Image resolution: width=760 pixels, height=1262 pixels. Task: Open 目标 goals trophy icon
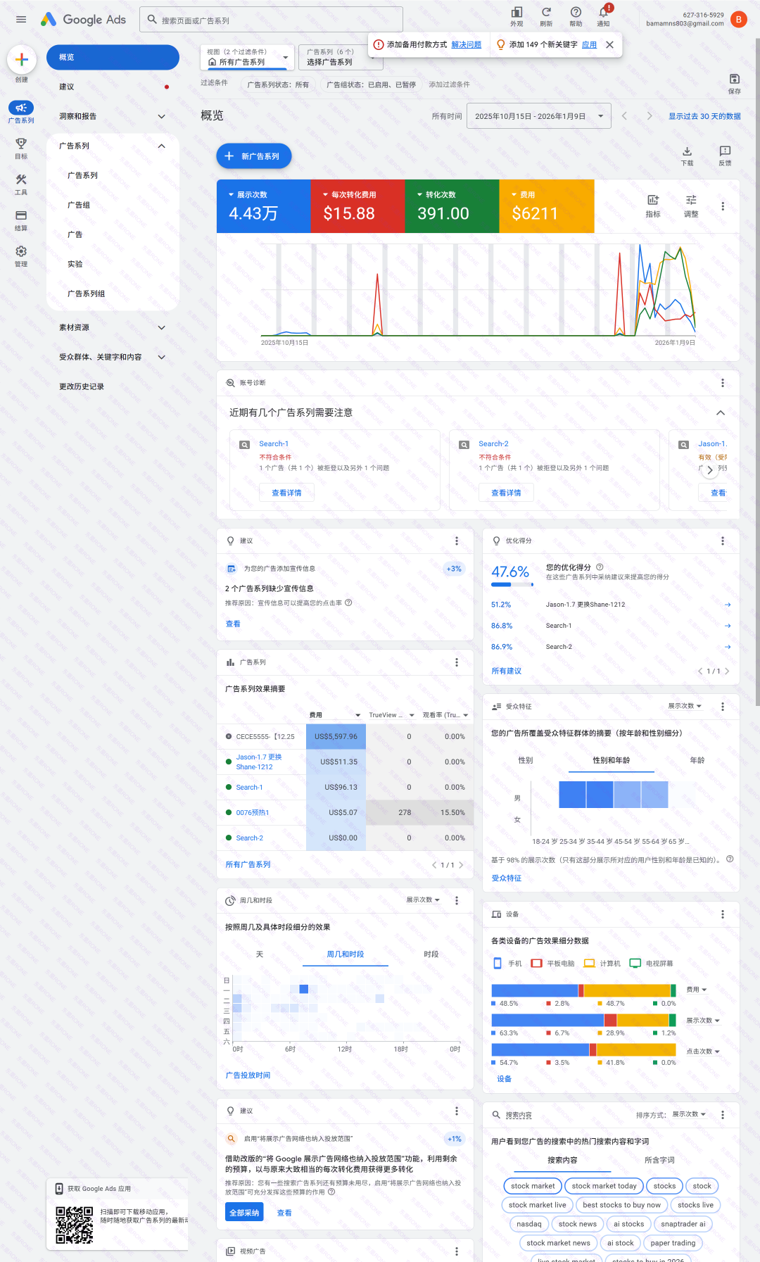click(x=21, y=143)
